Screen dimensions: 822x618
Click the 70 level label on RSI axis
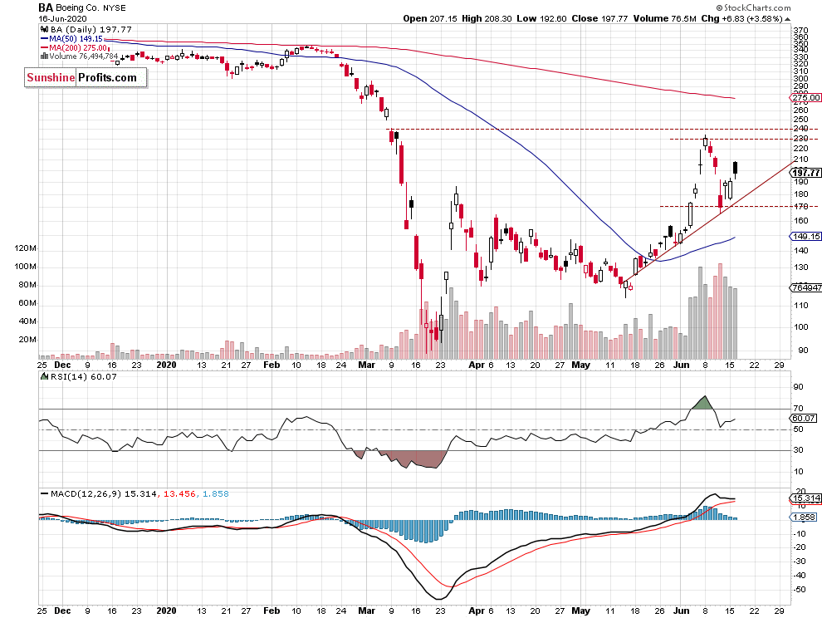pos(799,408)
